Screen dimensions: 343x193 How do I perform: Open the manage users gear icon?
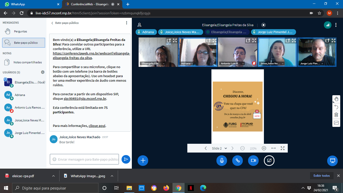tap(43, 72)
